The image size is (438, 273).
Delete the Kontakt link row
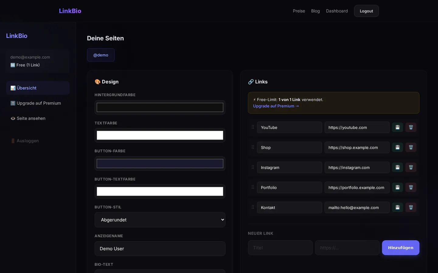point(411,207)
